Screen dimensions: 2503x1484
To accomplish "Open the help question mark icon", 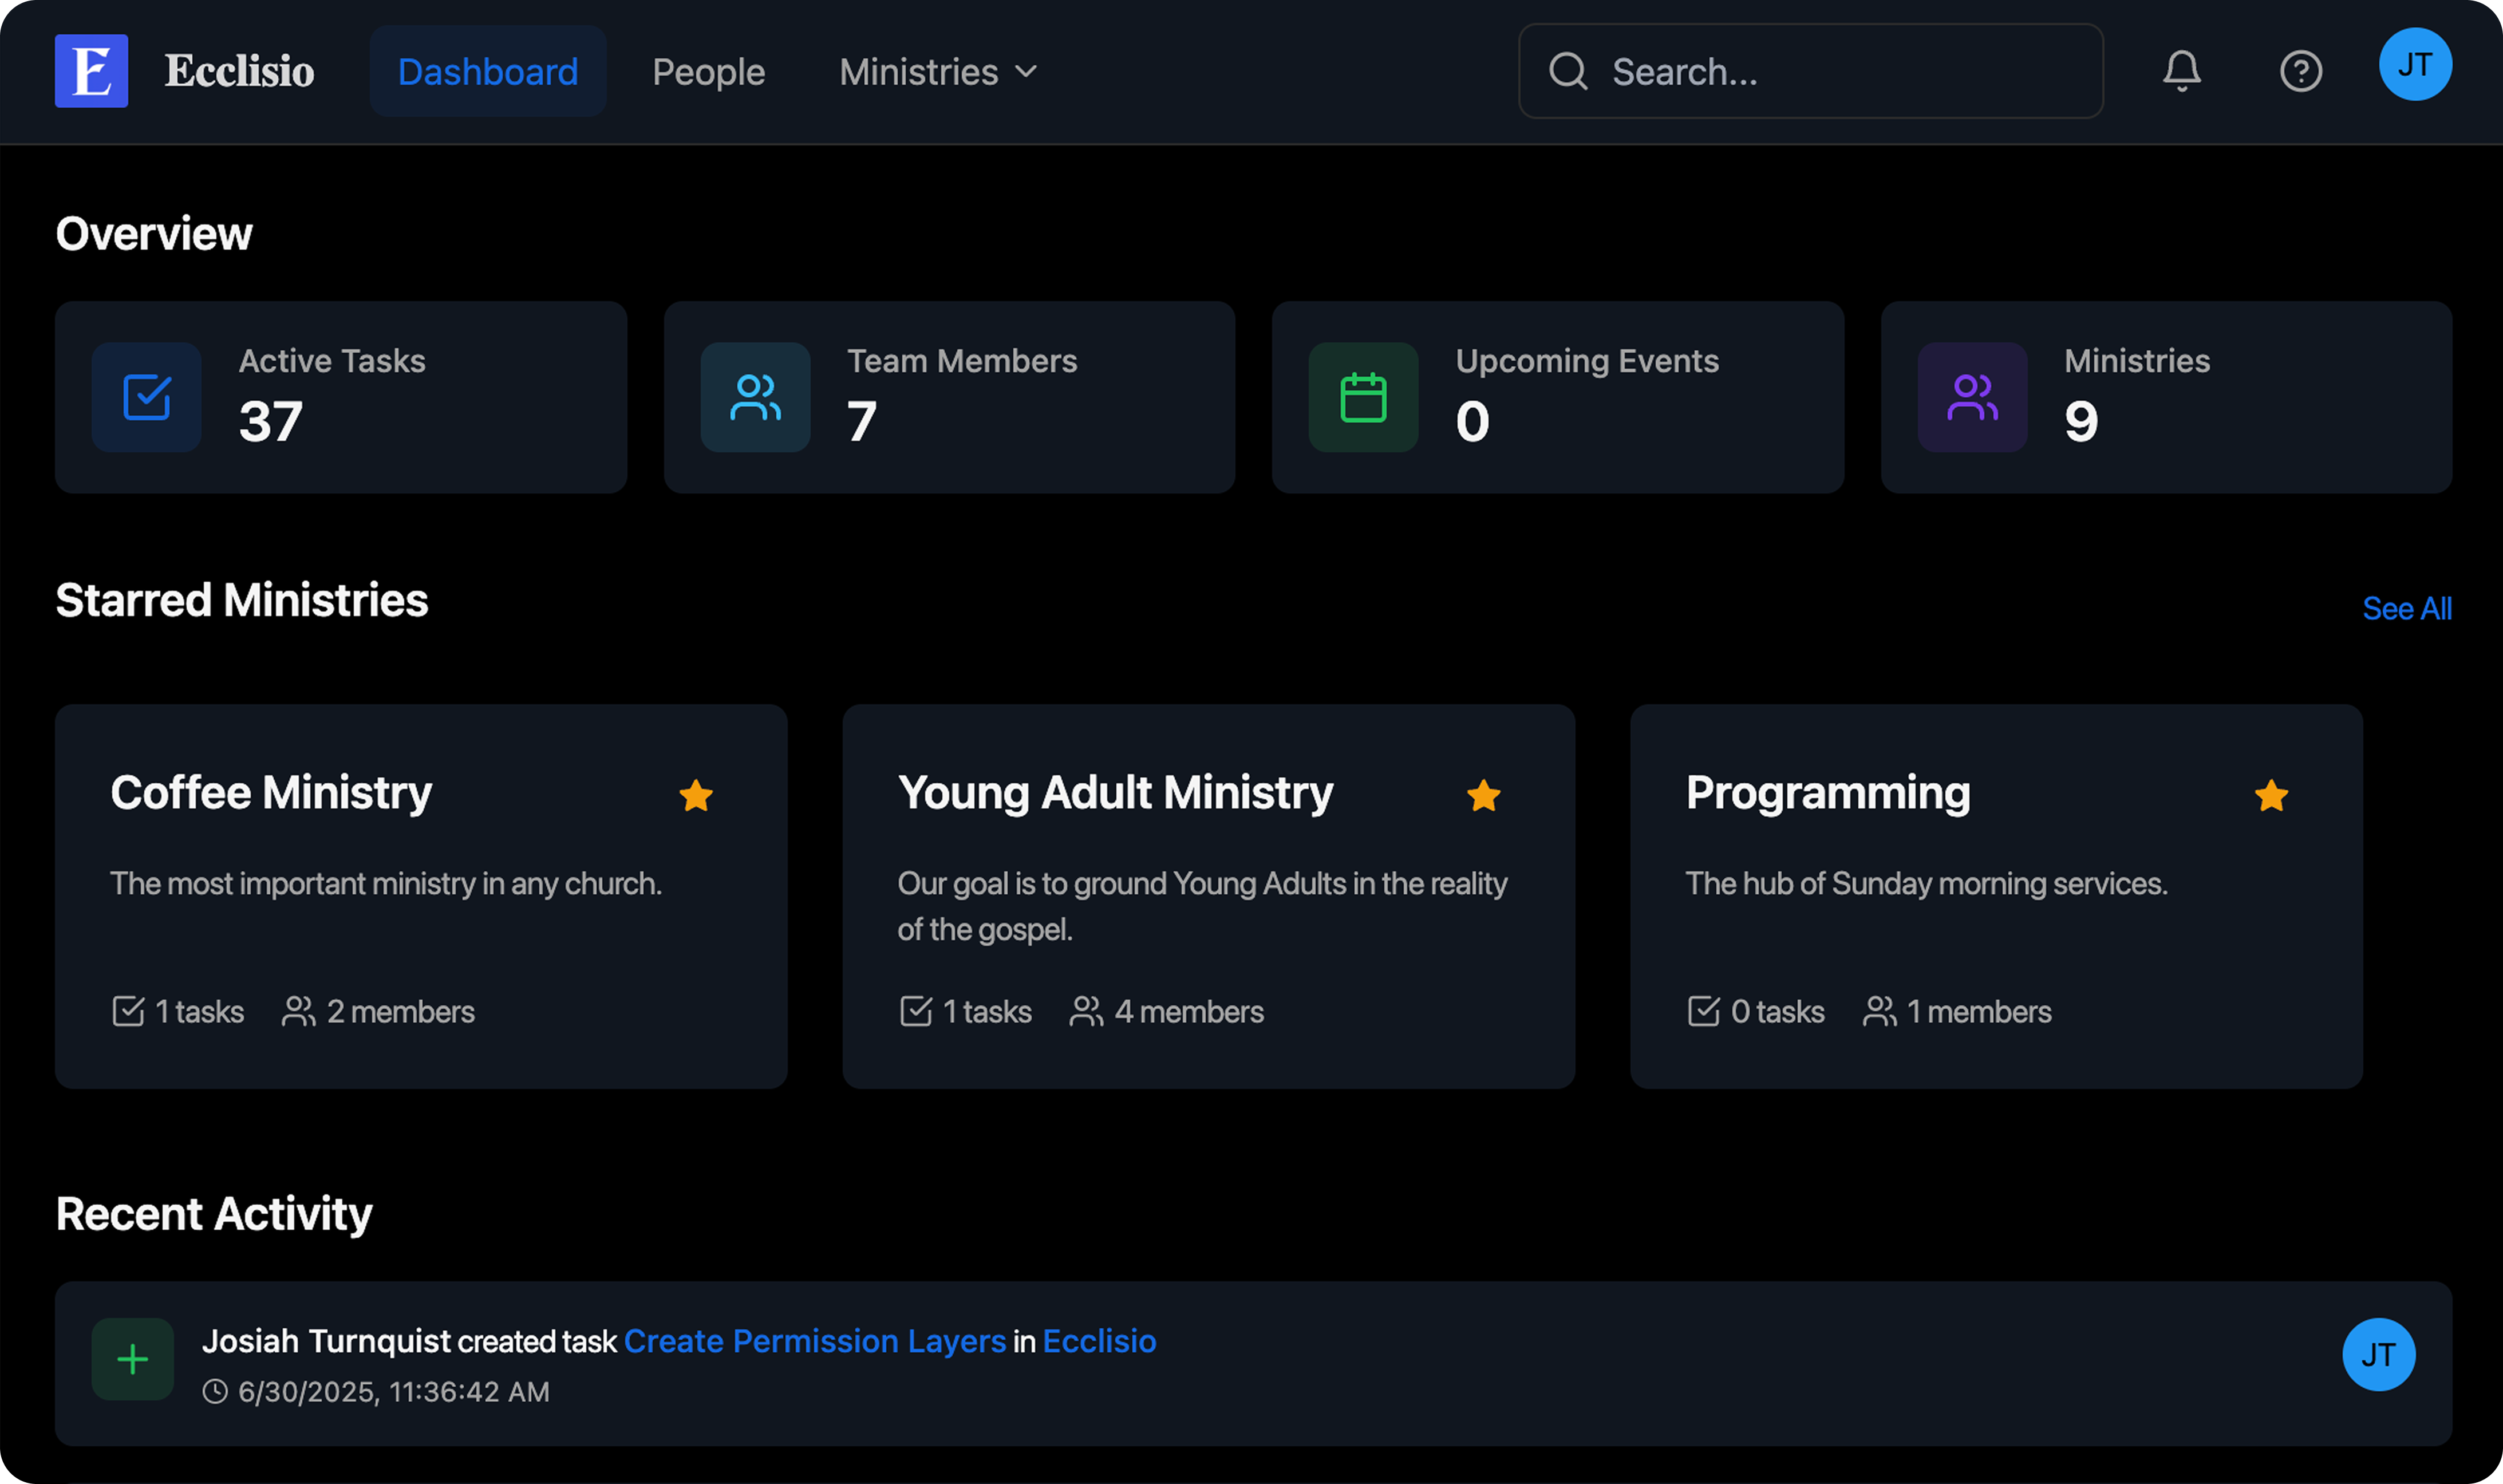I will [2300, 71].
